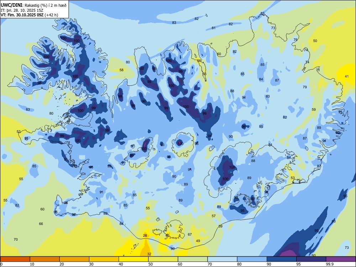Click the map humidity value '81'
The width and height of the screenshot is (356, 267).
tap(213, 28)
